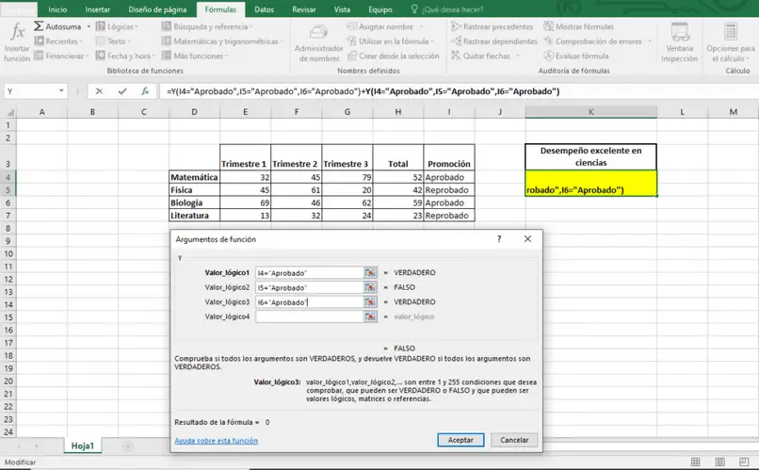Click the dialog's help question mark icon
Screen dimensions: 759x470
pyautogui.click(x=499, y=240)
